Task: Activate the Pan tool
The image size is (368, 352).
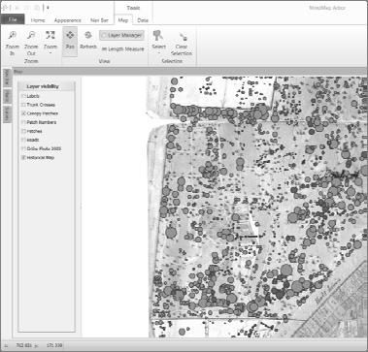Action: click(x=70, y=42)
